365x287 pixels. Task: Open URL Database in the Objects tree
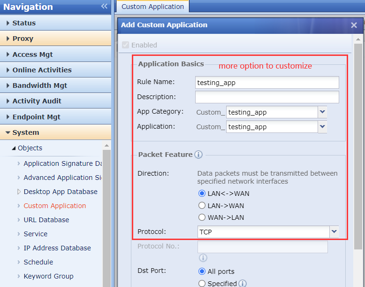coord(46,220)
